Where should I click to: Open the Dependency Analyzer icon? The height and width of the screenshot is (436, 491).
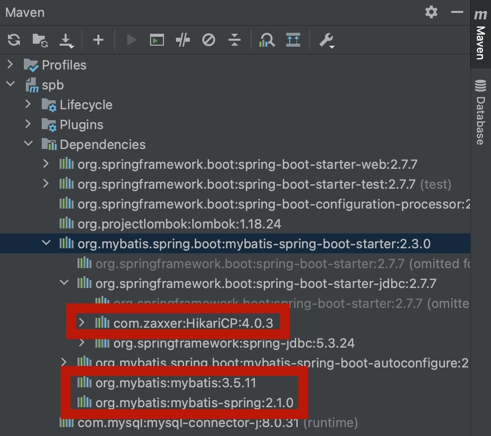(x=267, y=40)
